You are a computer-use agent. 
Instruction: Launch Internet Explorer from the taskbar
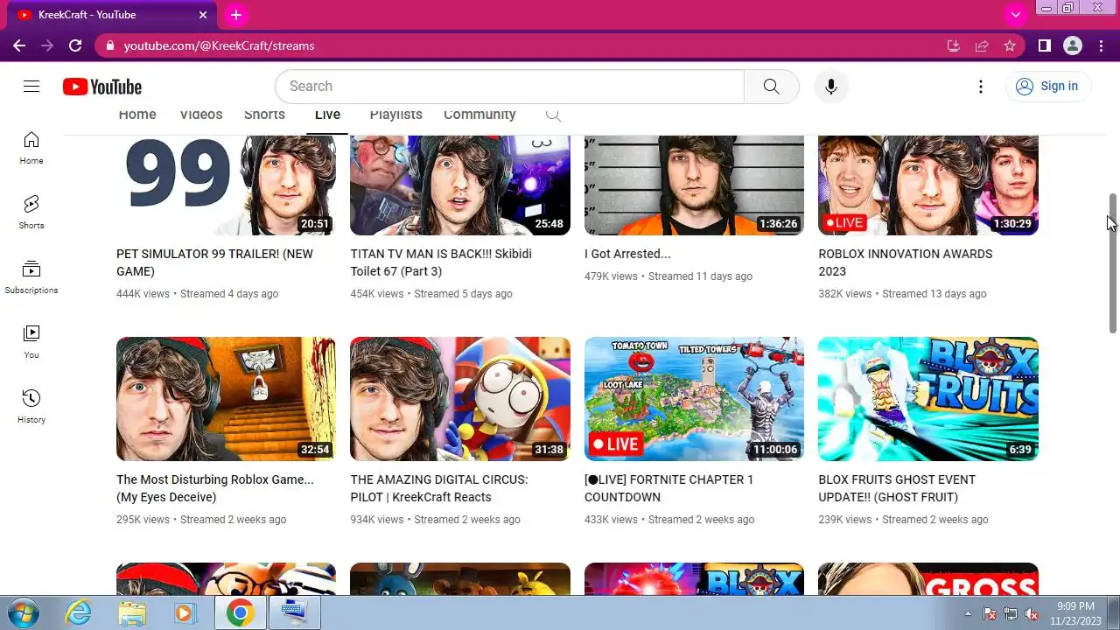(79, 613)
